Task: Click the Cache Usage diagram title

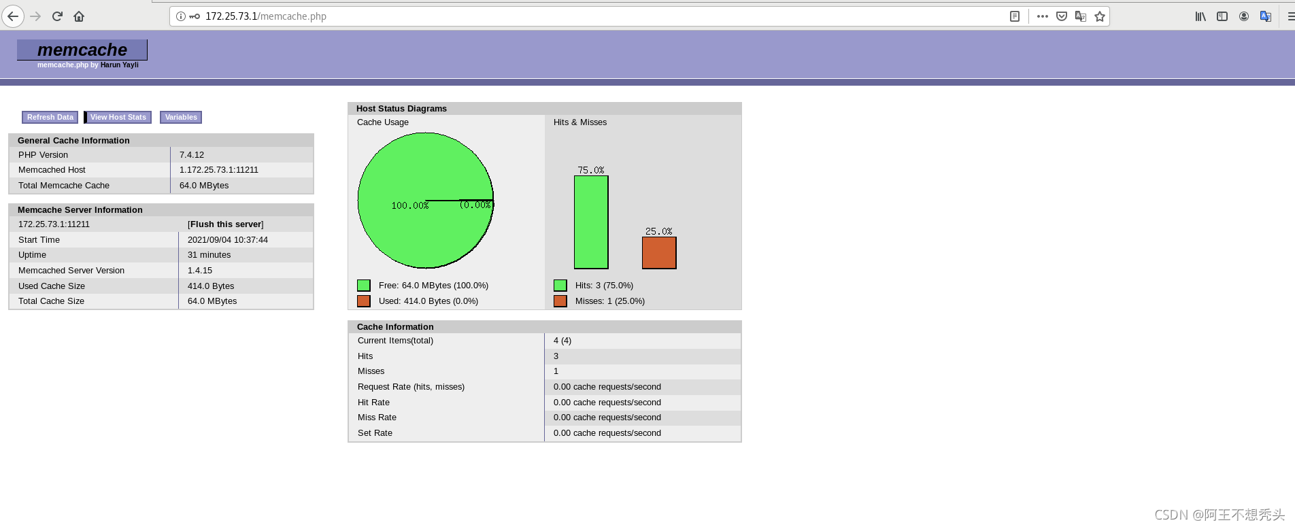Action: coord(383,122)
